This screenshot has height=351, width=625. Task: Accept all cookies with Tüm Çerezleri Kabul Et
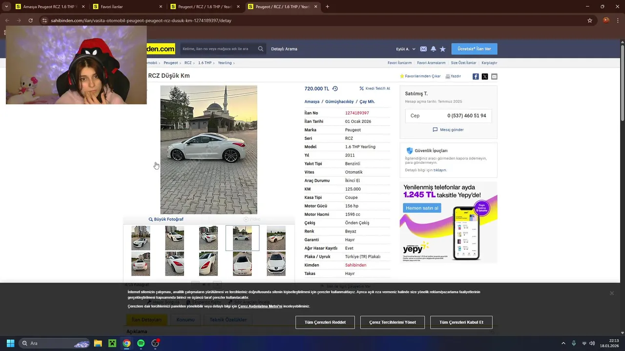click(461, 322)
